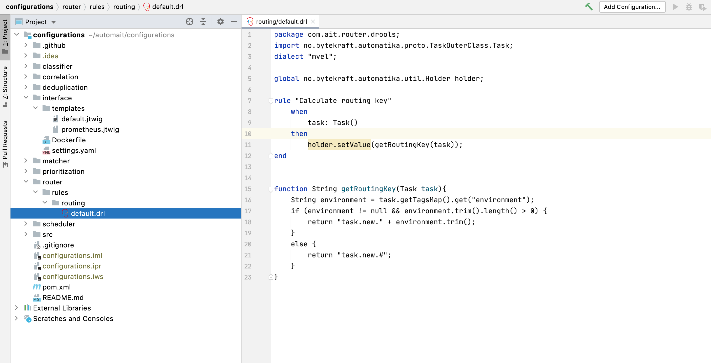Click rules in the breadcrumb bar

(x=97, y=7)
